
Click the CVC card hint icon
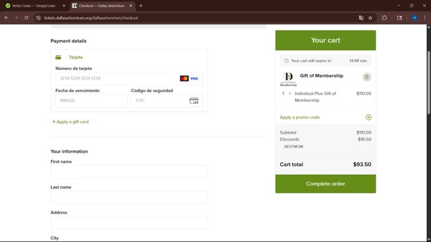coord(194,101)
